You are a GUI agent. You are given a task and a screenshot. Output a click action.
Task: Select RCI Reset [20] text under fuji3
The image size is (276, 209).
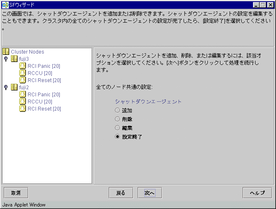tap(44, 80)
